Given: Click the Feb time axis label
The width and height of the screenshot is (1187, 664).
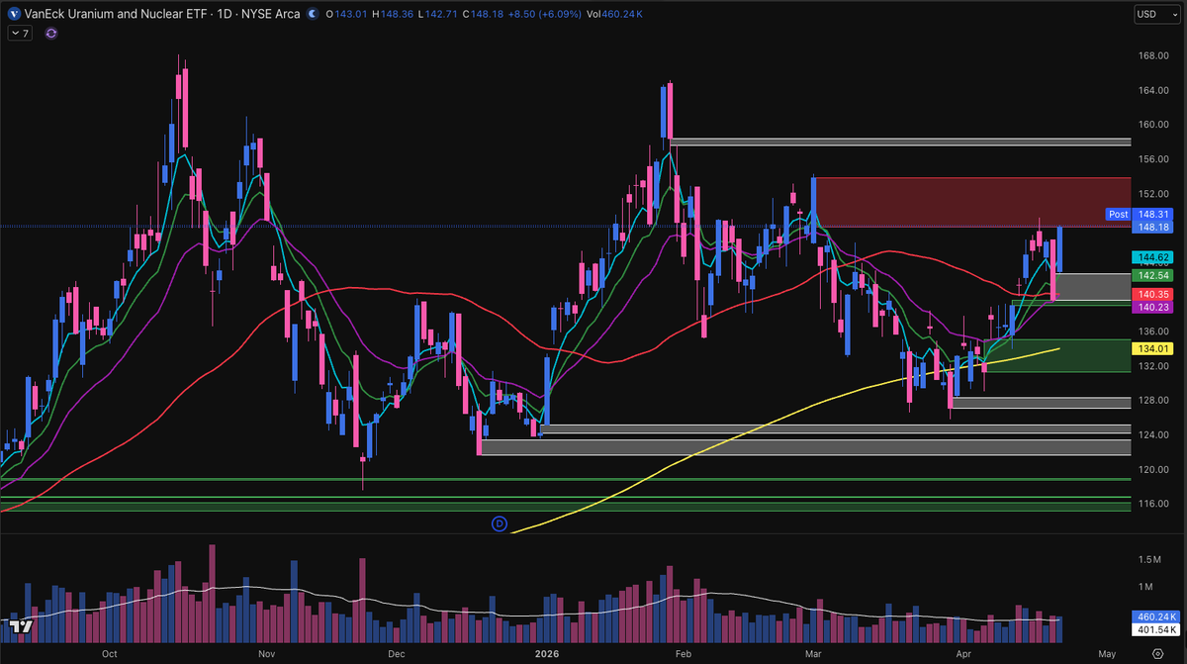Looking at the screenshot, I should [682, 654].
